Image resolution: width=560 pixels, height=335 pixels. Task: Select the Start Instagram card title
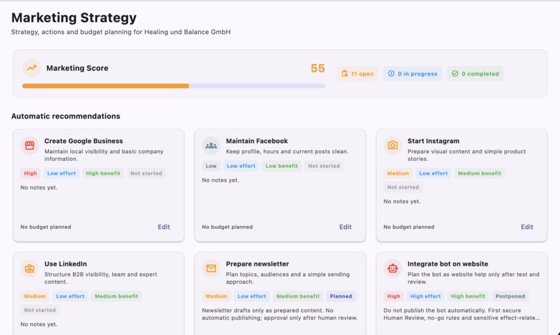(434, 141)
